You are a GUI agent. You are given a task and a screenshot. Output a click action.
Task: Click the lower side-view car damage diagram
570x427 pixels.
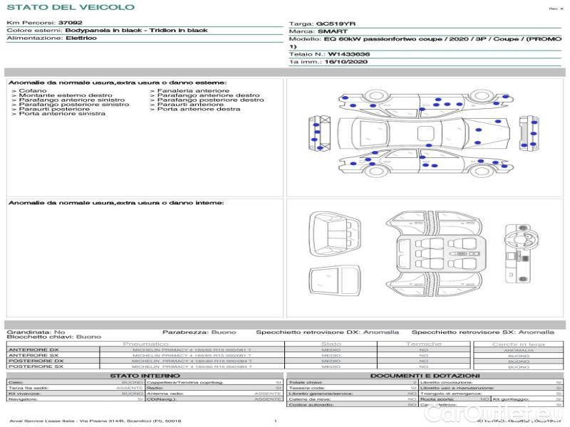[425, 163]
